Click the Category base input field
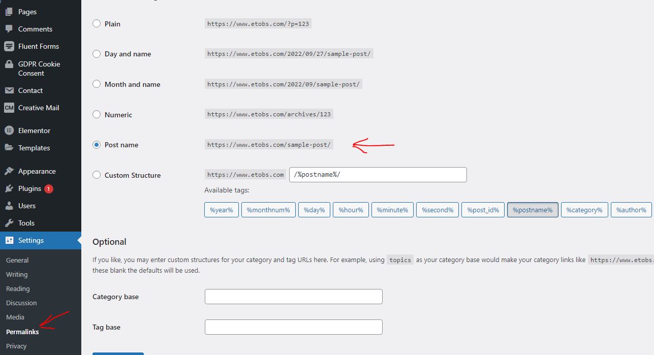 click(x=294, y=297)
